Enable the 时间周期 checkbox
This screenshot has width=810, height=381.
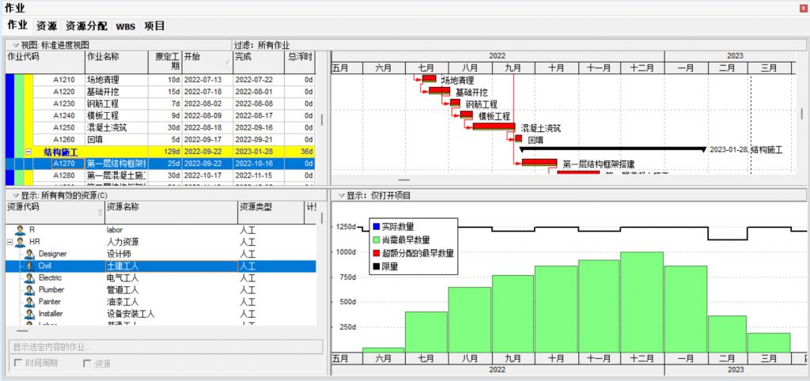tap(18, 363)
